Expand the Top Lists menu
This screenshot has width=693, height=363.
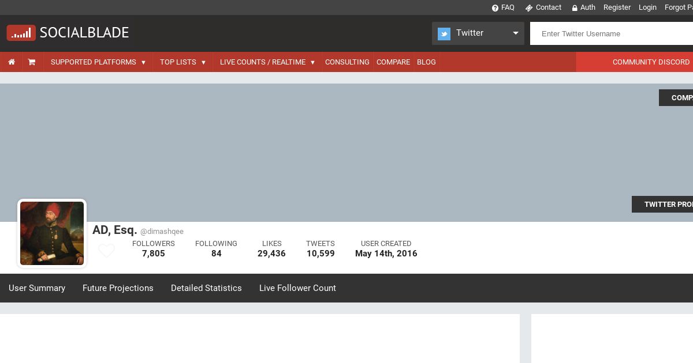(x=182, y=62)
